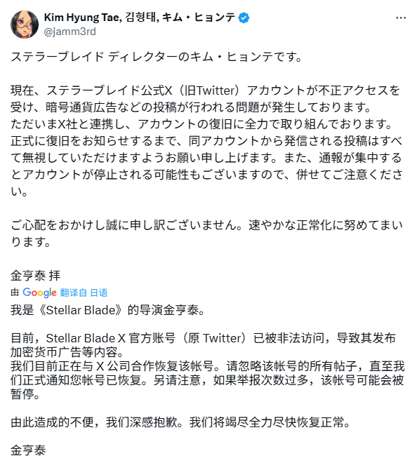Click the line 加密货币广告等内容
This screenshot has width=419, height=470.
point(67,352)
